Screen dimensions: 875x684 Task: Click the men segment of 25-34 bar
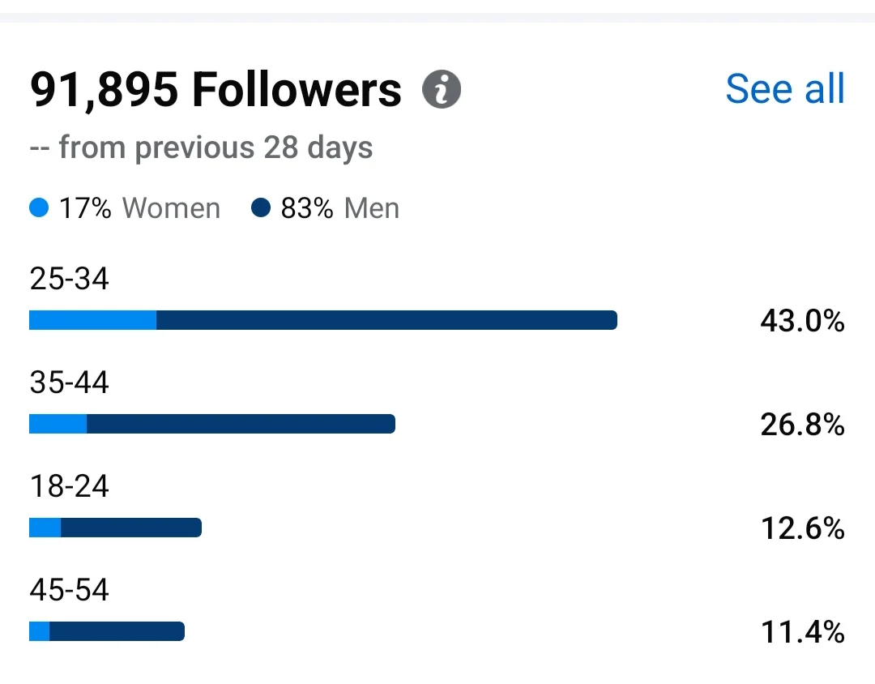click(386, 320)
